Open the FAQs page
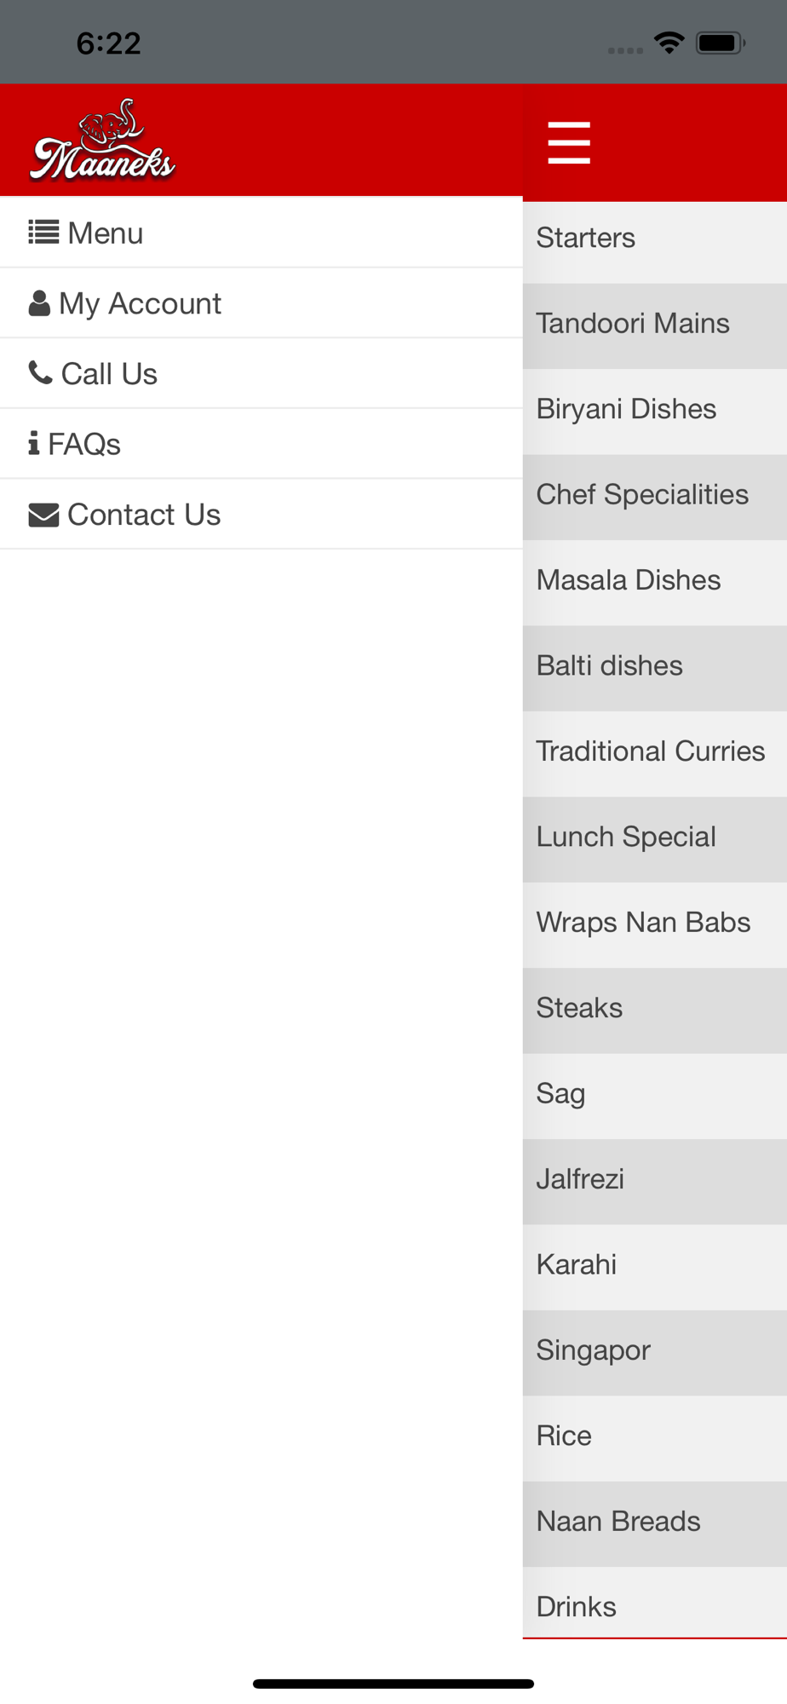This screenshot has height=1704, width=787. pos(84,444)
